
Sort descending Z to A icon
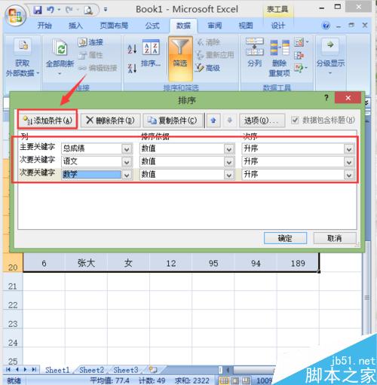tap(132, 68)
